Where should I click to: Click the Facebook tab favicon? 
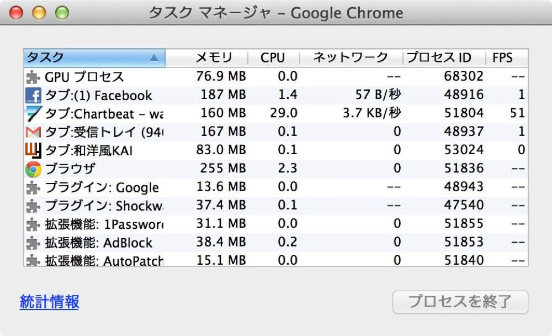34,95
